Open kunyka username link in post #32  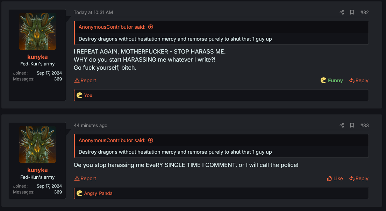pyautogui.click(x=37, y=57)
